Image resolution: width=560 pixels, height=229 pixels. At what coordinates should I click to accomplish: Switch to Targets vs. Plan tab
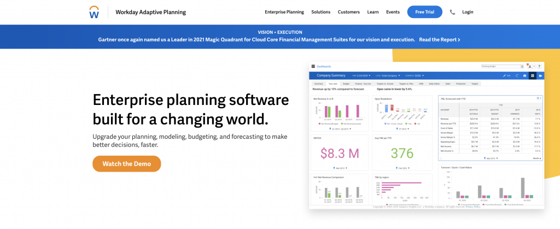(406, 84)
